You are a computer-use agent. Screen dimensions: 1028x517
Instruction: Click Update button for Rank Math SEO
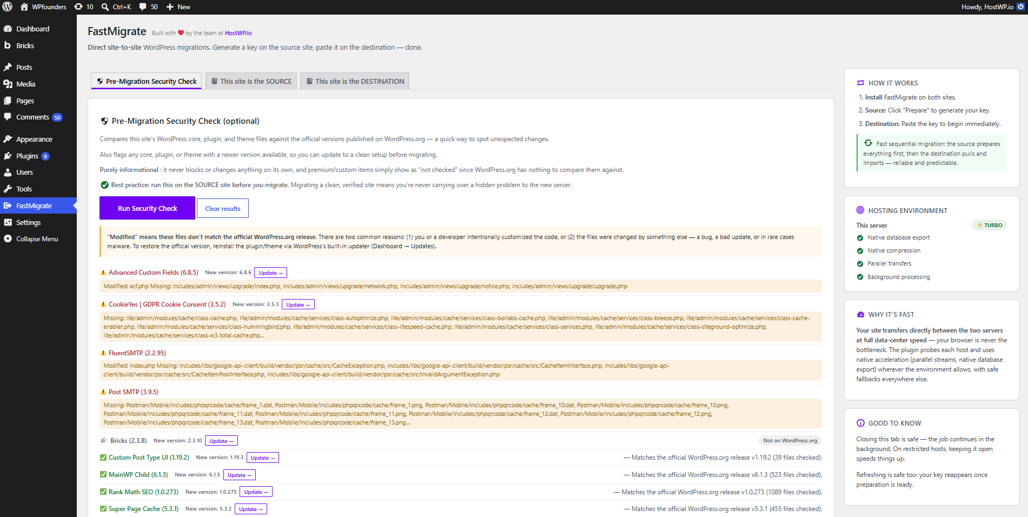coord(256,492)
